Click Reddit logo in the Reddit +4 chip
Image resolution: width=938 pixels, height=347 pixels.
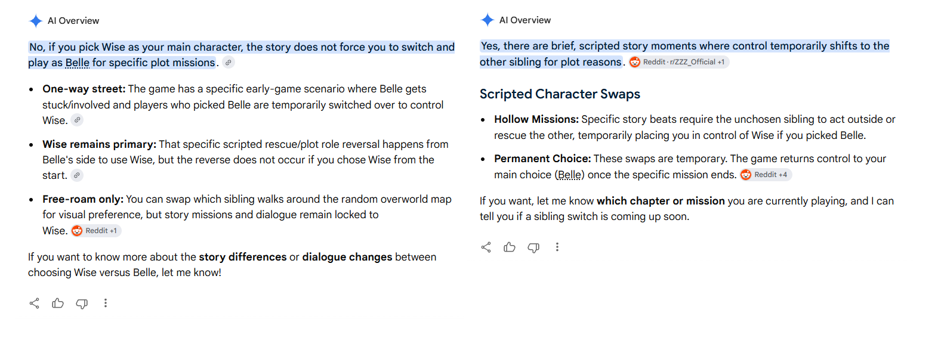[x=746, y=175]
